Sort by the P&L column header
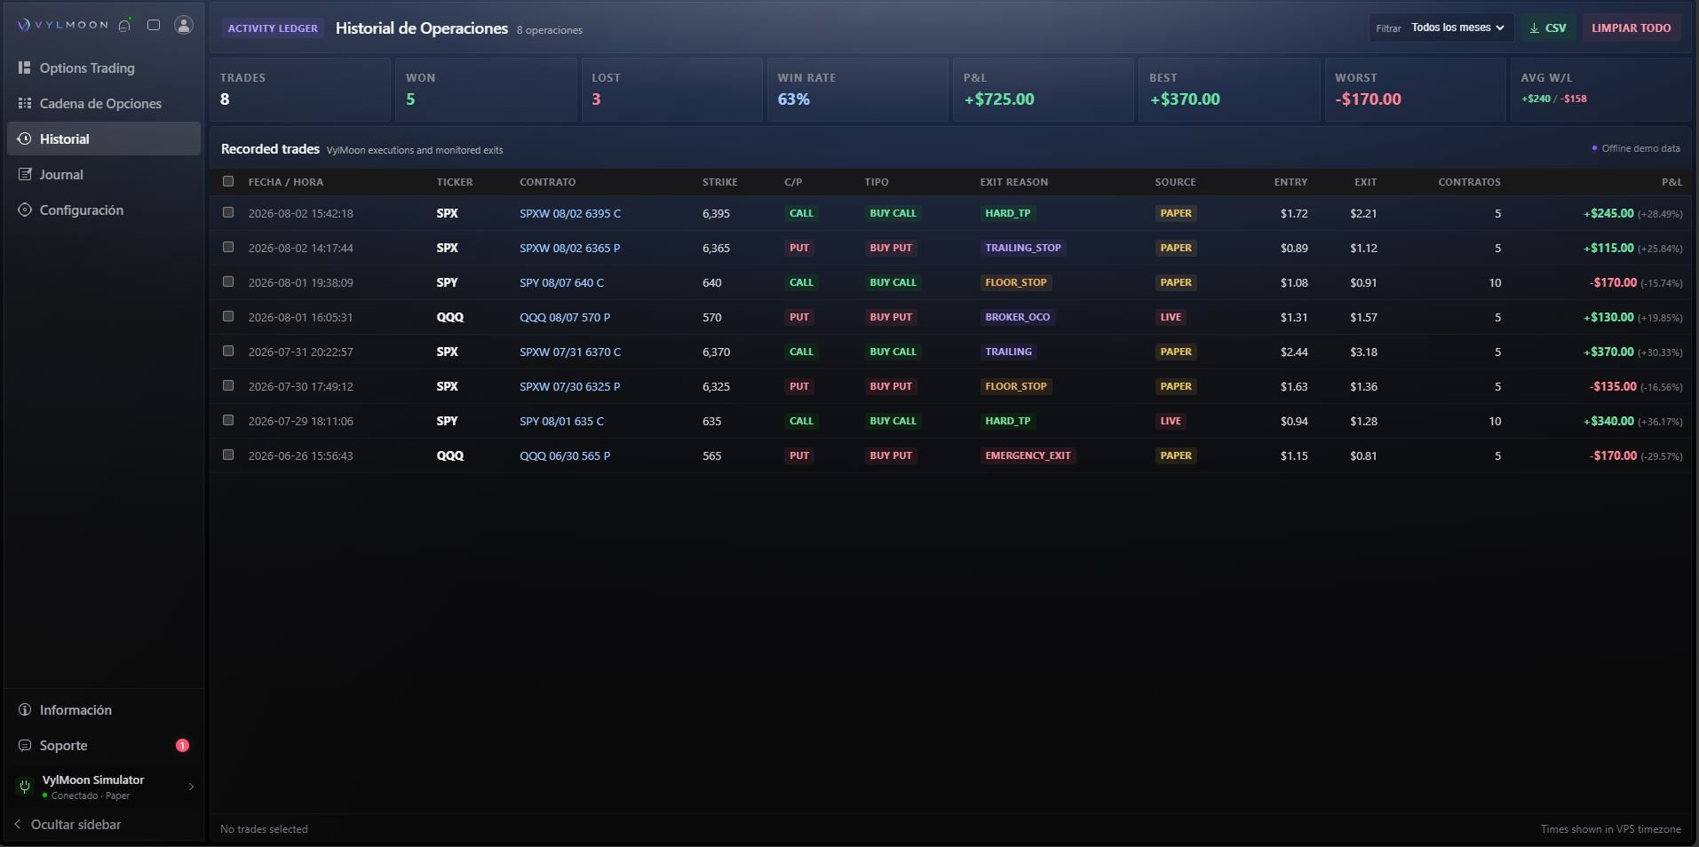The width and height of the screenshot is (1699, 847). pyautogui.click(x=1671, y=182)
